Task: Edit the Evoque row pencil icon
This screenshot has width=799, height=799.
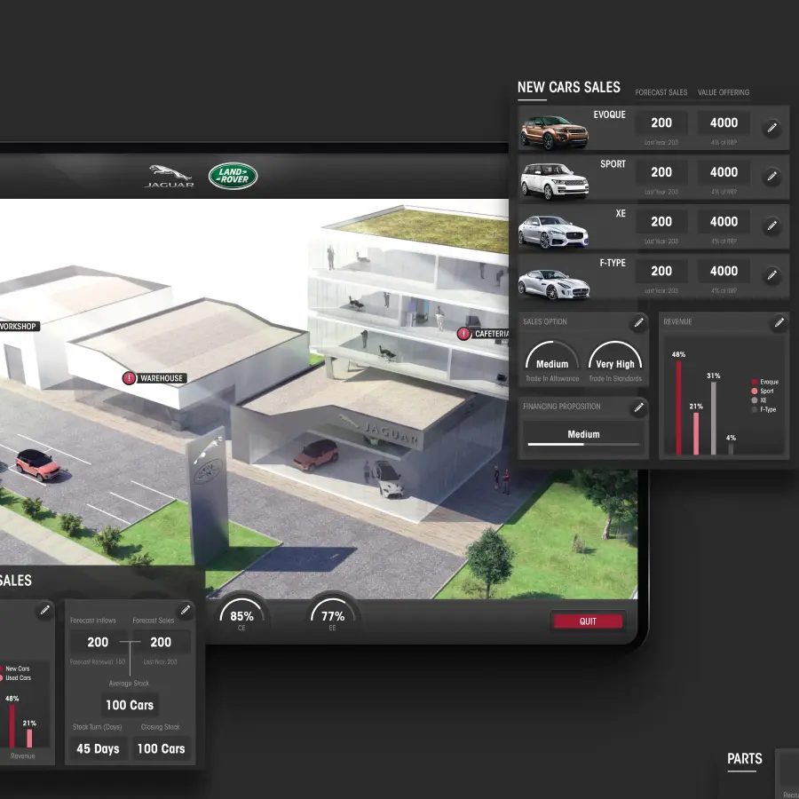Action: tap(772, 127)
